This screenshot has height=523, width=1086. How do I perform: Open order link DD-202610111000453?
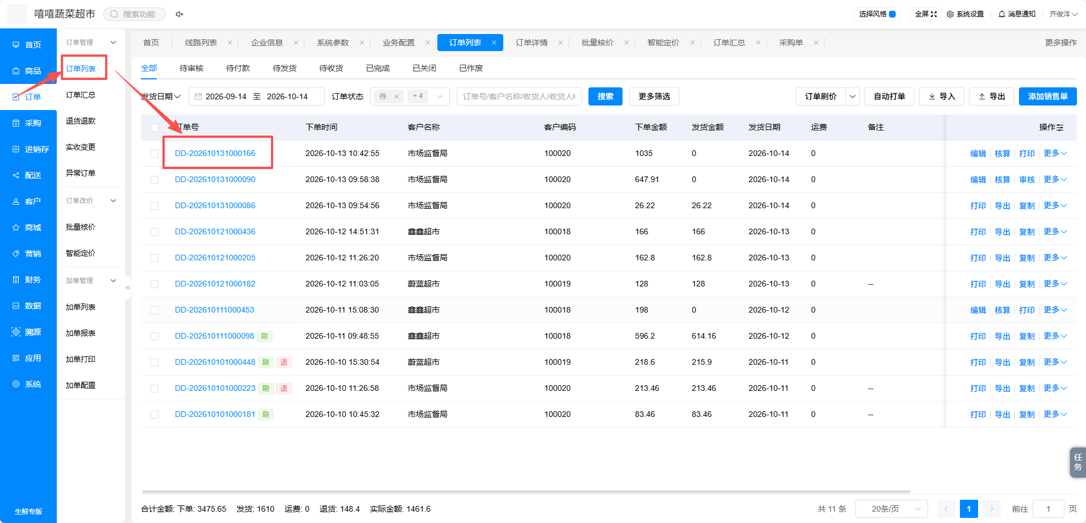click(x=215, y=310)
